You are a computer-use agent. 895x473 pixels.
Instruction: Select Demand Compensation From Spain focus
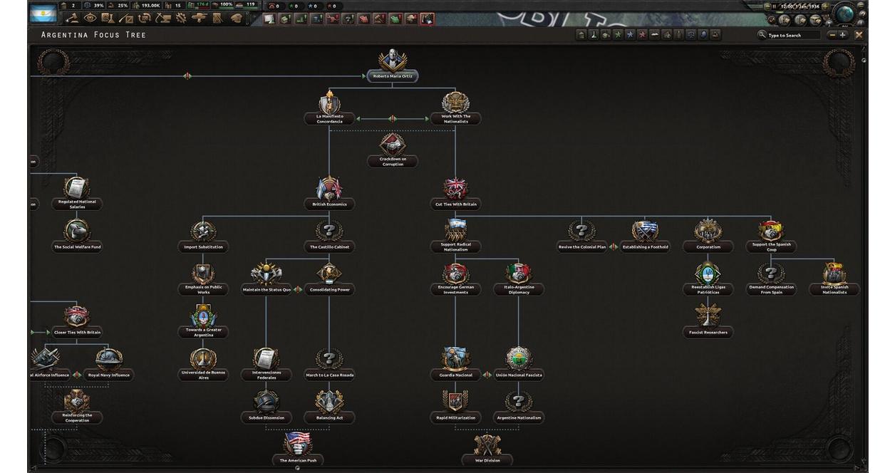771,279
